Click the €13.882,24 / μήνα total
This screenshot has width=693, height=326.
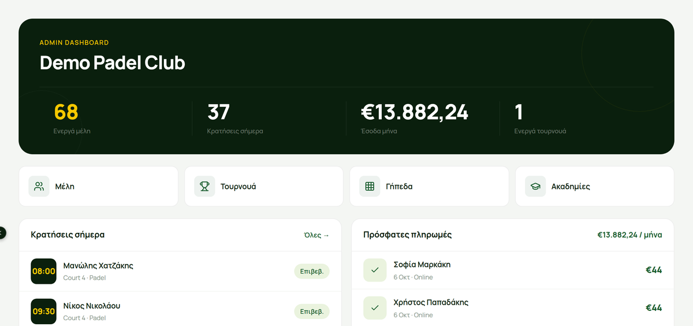click(630, 235)
